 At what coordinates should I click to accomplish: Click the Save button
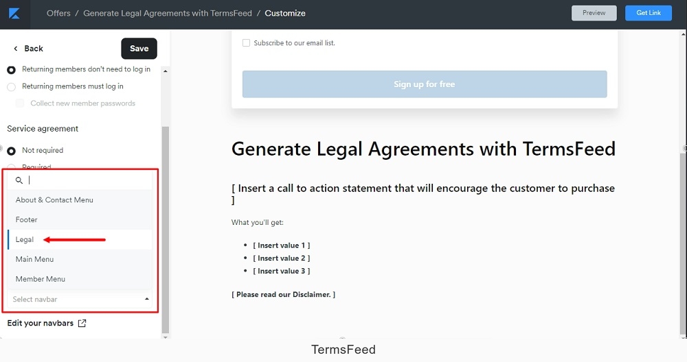139,49
